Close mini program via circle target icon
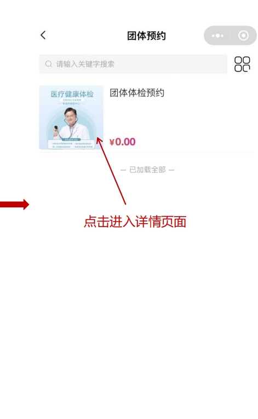258x419 pixels. tap(243, 36)
